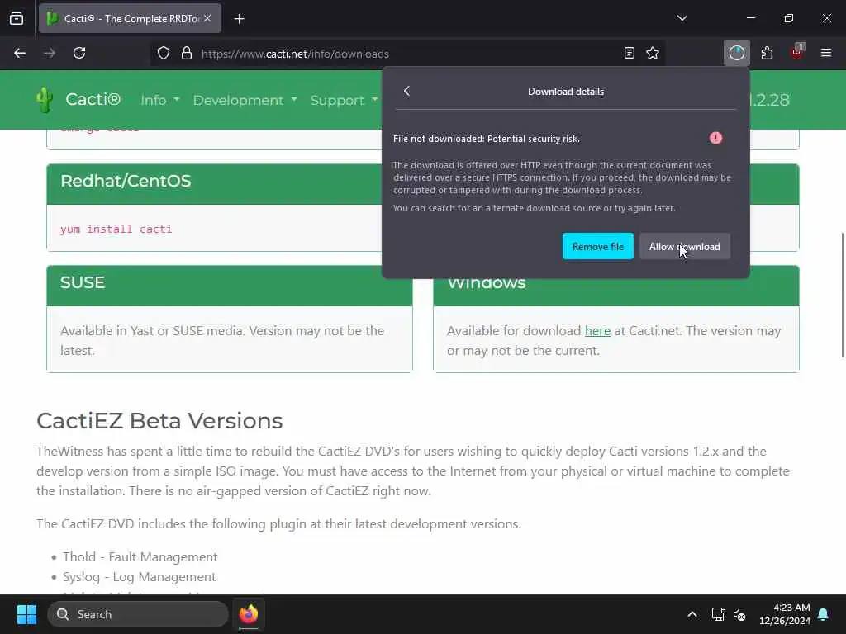Click the red security warning icon
Screen dimensions: 846x634
(715, 138)
